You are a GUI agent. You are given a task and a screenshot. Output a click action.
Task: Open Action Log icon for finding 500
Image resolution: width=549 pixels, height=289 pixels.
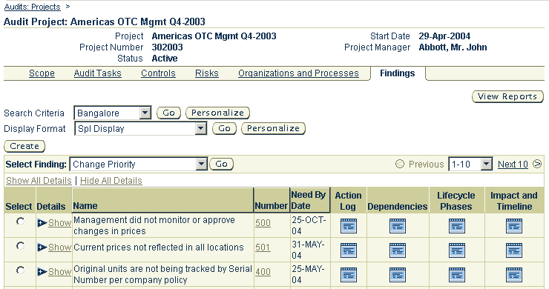(349, 226)
